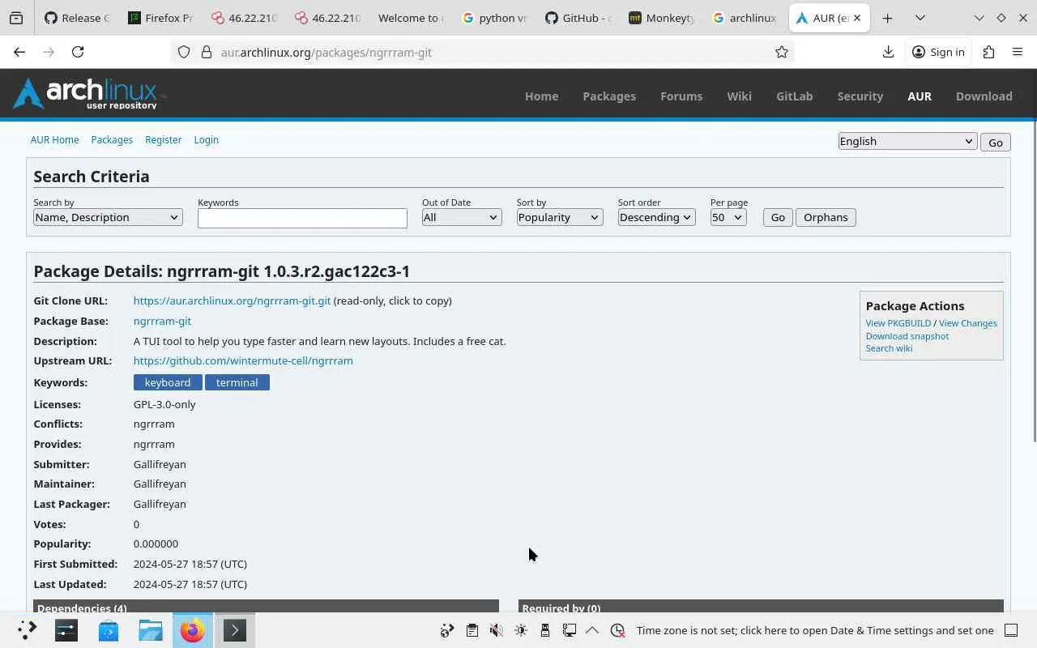Click the Sign in button

tap(938, 52)
